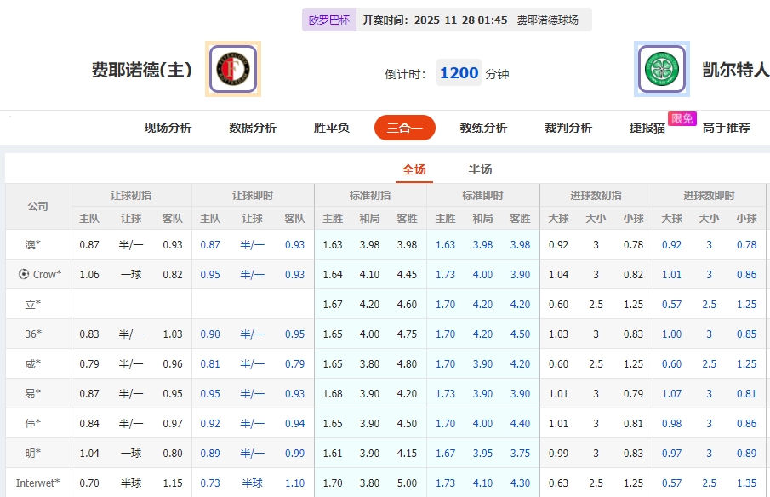Viewport: 770px width, 497px height.
Task: Select the 胜平负 tab
Action: pyautogui.click(x=330, y=126)
